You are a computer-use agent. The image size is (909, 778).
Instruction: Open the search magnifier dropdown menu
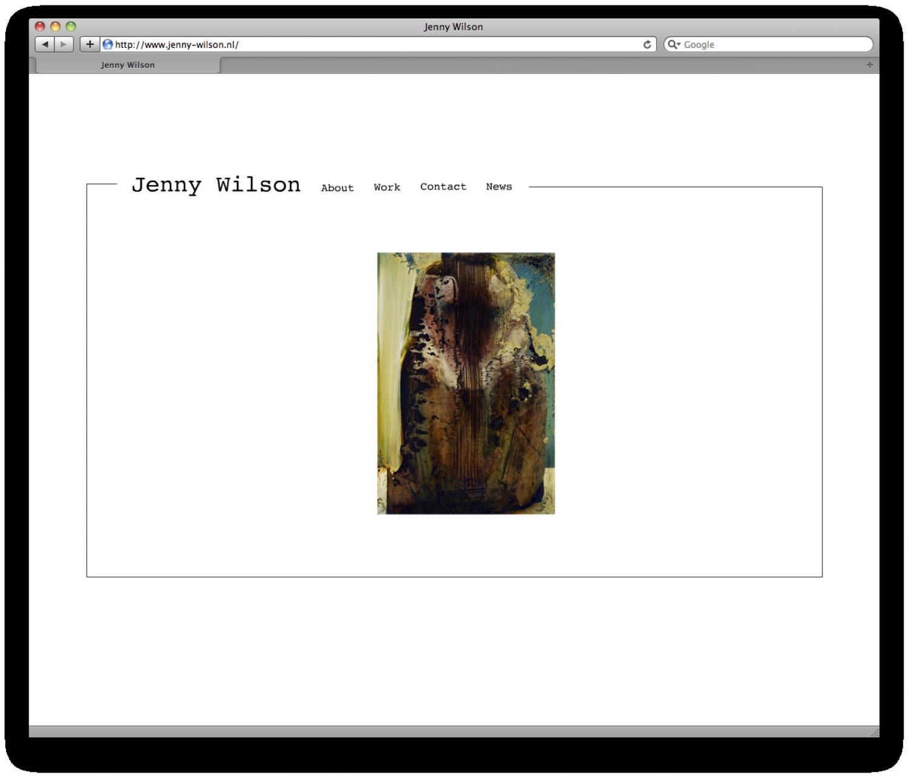pos(674,44)
